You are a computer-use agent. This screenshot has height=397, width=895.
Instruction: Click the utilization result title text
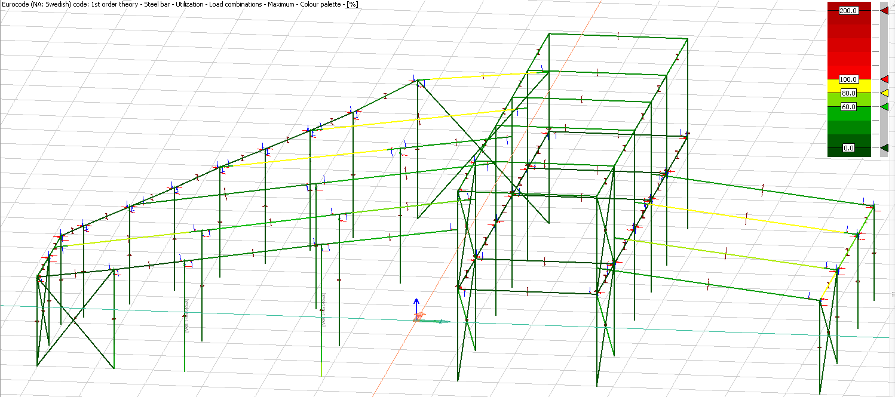click(179, 4)
